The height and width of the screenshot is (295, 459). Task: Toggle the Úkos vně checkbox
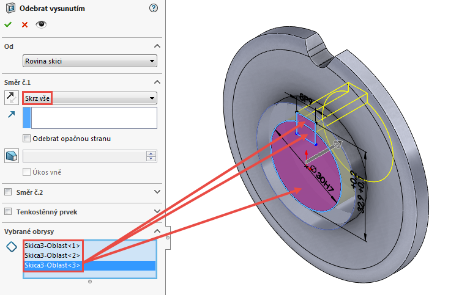pos(27,172)
